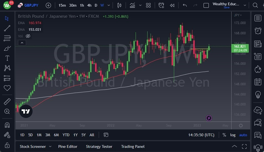Open the chart patterns tool
Viewport: 264px width, 152px height.
pyautogui.click(x=7, y=68)
